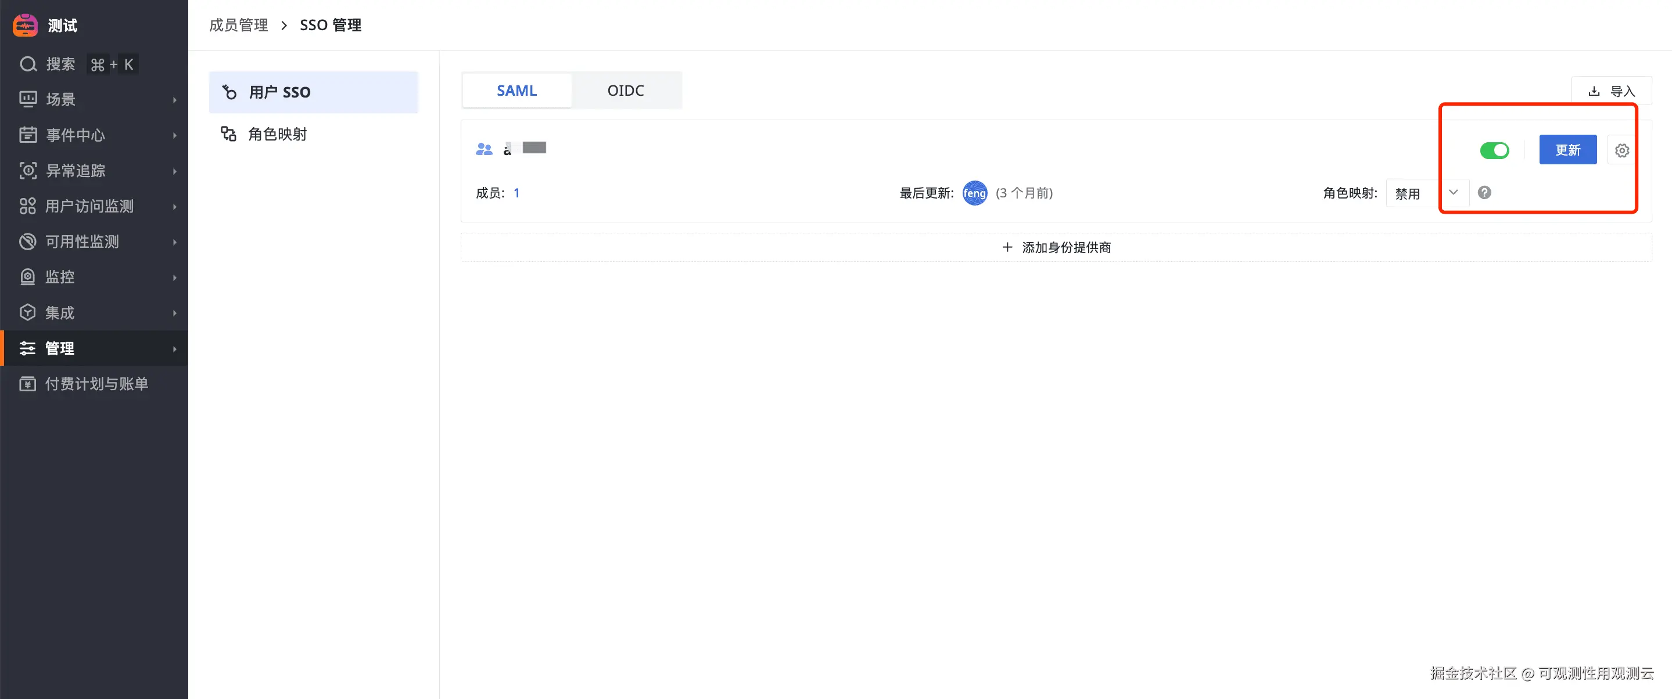
Task: Toggle the SSO provider enable switch
Action: coord(1494,150)
